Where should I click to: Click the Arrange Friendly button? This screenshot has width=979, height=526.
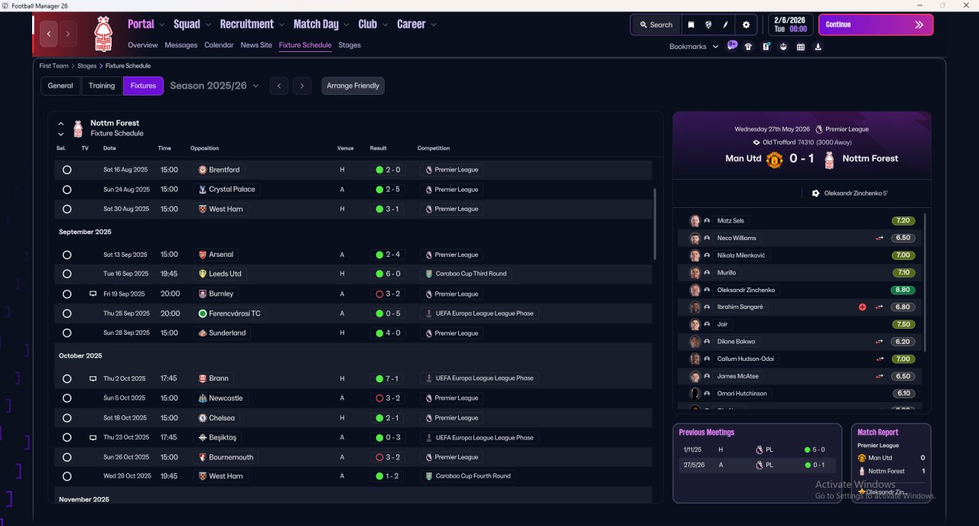click(x=353, y=86)
